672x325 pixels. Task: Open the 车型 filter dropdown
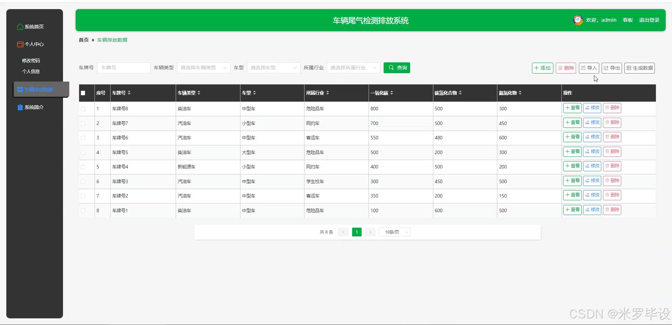[x=274, y=68]
